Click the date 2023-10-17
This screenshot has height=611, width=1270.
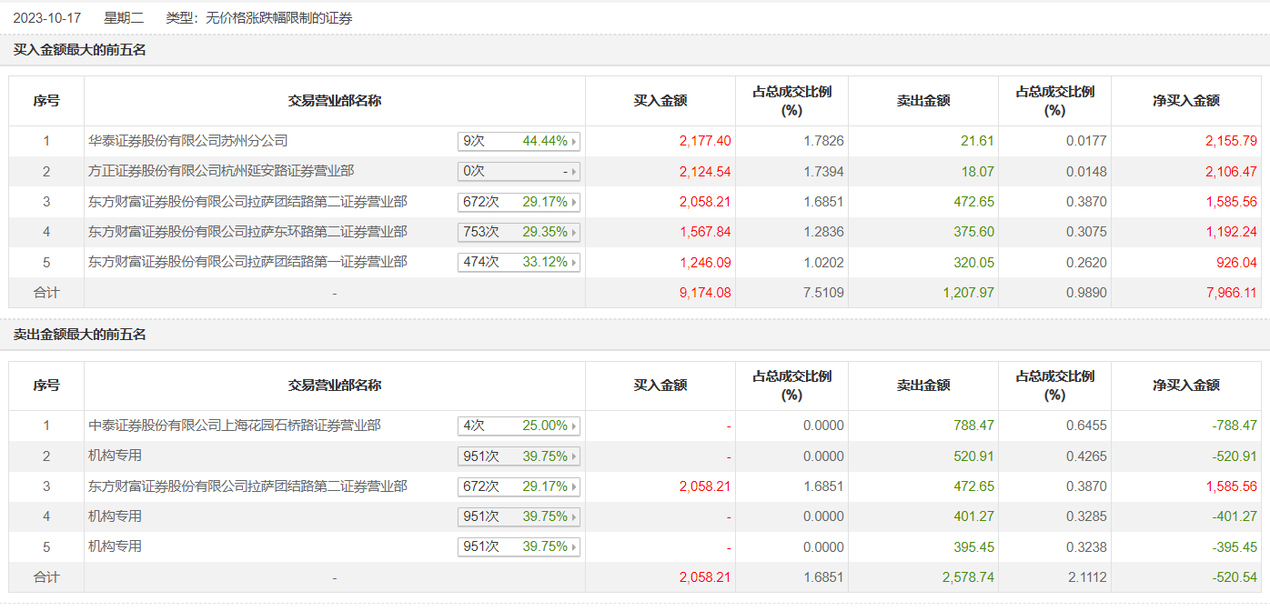pyautogui.click(x=47, y=17)
